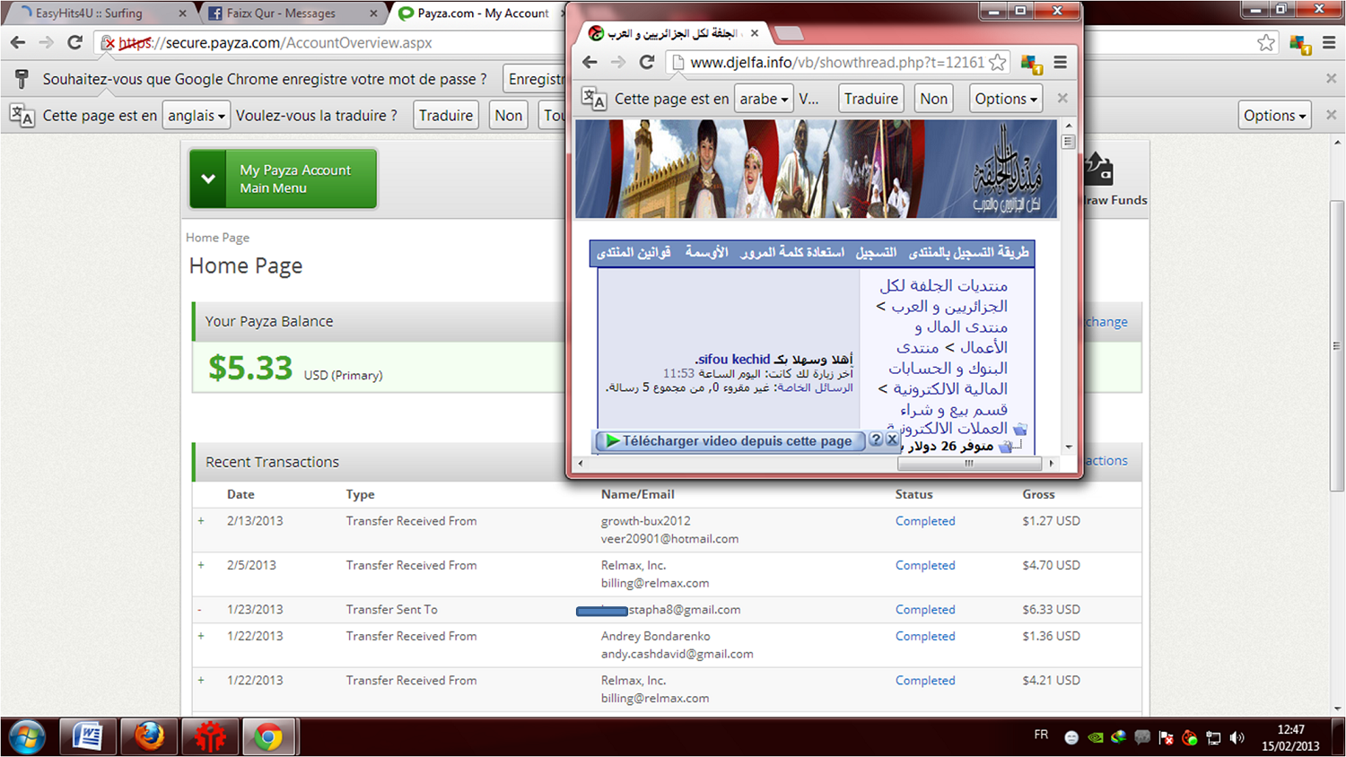The image size is (1346, 757).
Task: Open Options dropdown in main translate bar
Action: coord(1274,115)
